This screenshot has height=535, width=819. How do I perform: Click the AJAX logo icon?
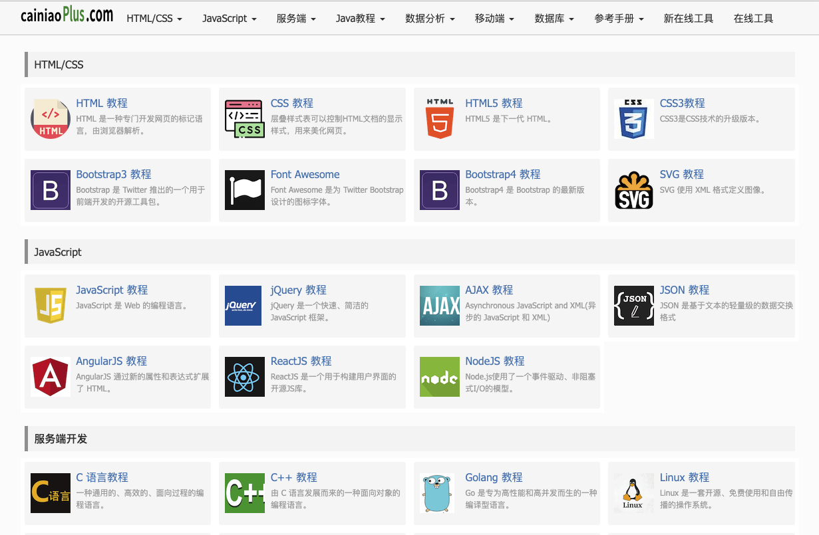pos(440,306)
